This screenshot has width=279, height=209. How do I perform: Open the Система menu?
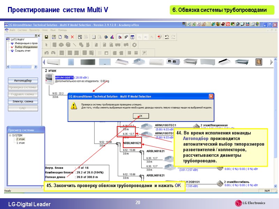[22, 30]
